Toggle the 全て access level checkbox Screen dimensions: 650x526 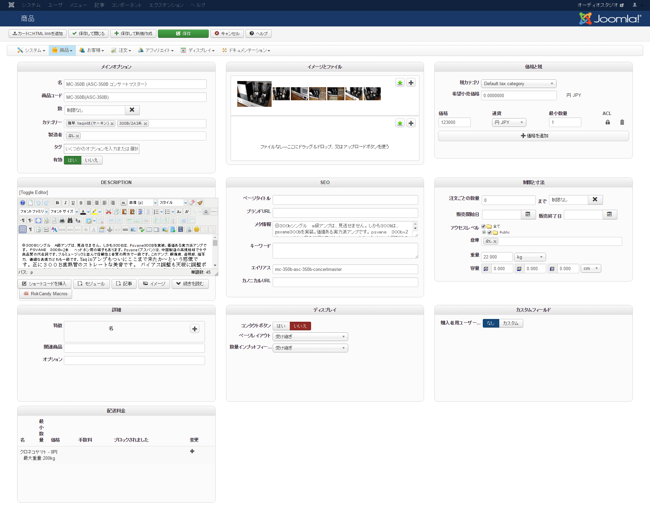tap(484, 226)
